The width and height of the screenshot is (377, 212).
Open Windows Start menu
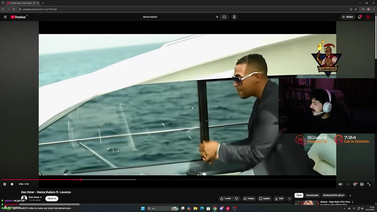[x=143, y=208]
